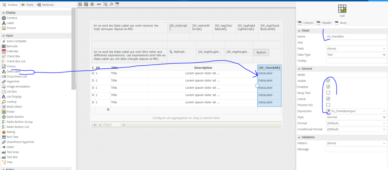Select the Multi-Select control

12,107
